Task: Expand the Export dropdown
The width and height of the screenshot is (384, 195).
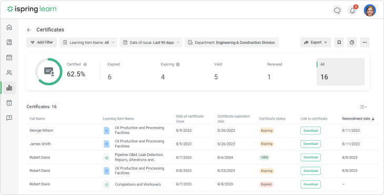Action: (x=316, y=43)
